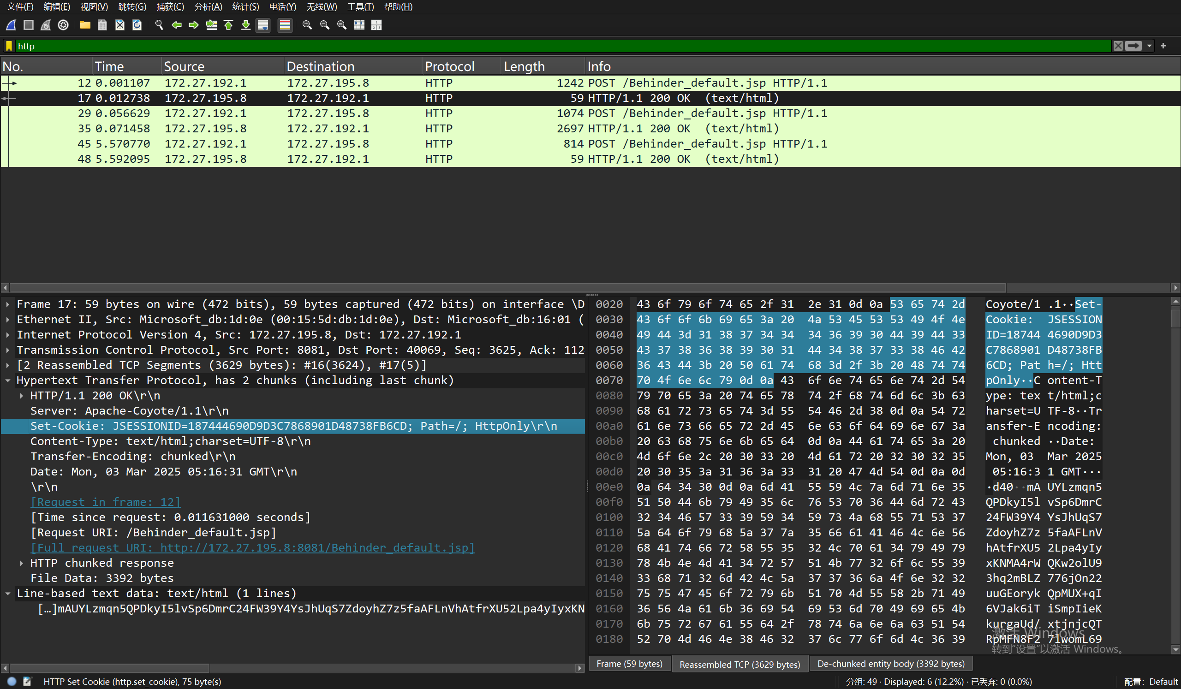The image size is (1181, 689).
Task: Collapse the Hypertext Transfer Protocol section
Action: pos(8,380)
